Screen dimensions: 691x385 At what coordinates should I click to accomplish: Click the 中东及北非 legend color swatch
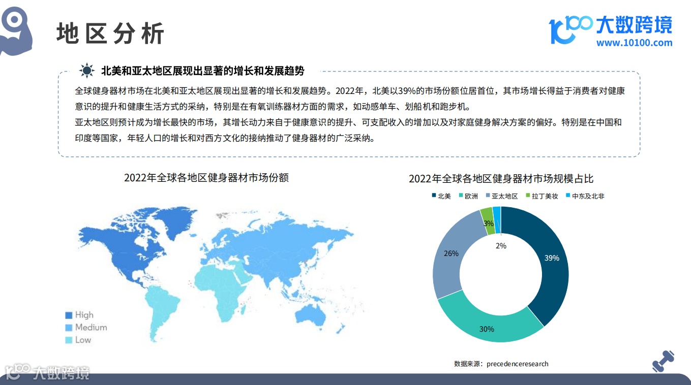[x=568, y=196]
